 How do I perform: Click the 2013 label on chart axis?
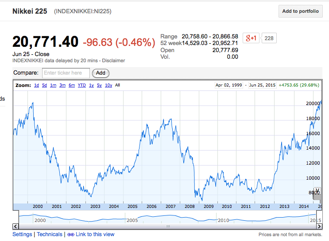point(284,207)
